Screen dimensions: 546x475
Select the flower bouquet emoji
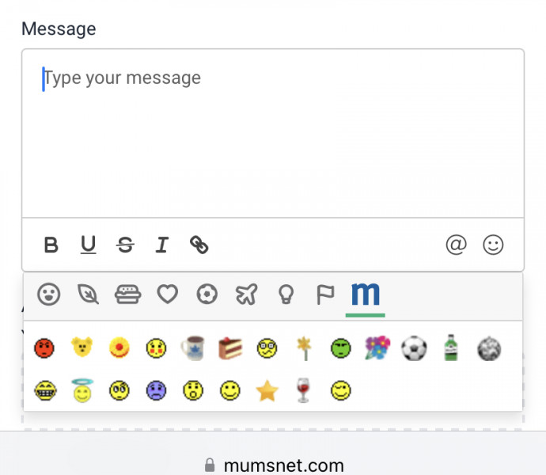tap(377, 348)
